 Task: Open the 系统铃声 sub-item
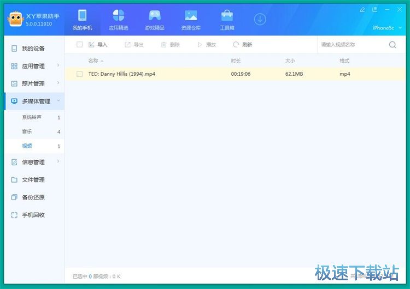click(x=34, y=117)
